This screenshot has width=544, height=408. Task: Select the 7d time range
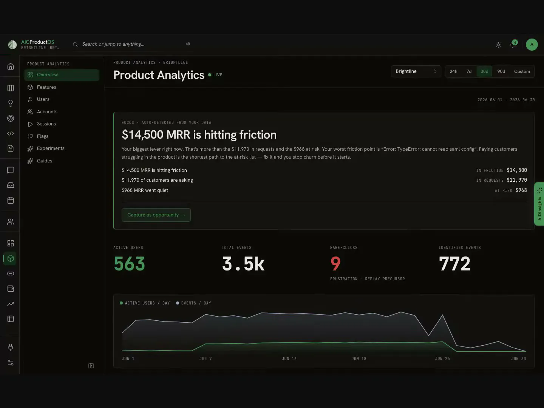tap(469, 71)
